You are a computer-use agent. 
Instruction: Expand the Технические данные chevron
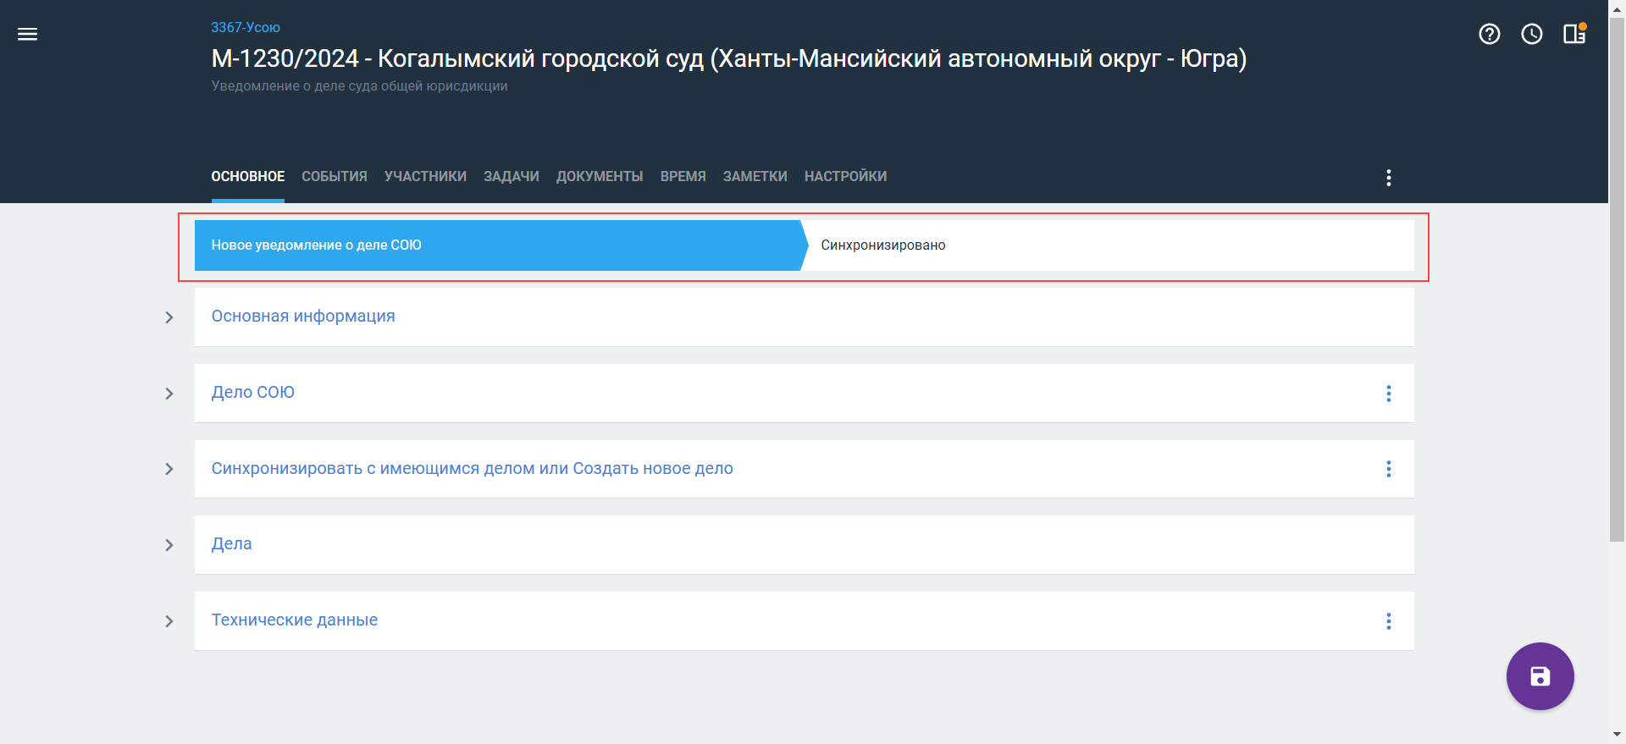(x=169, y=621)
